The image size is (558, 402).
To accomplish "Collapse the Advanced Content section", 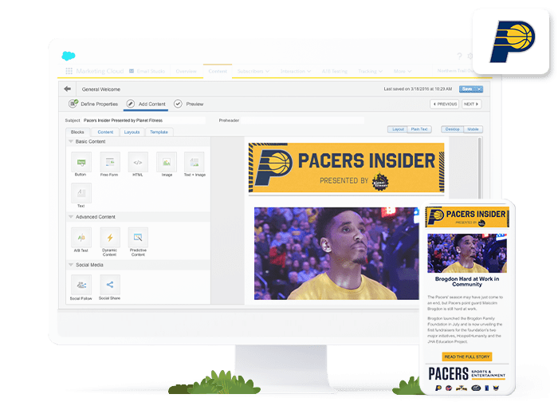I will coord(71,216).
